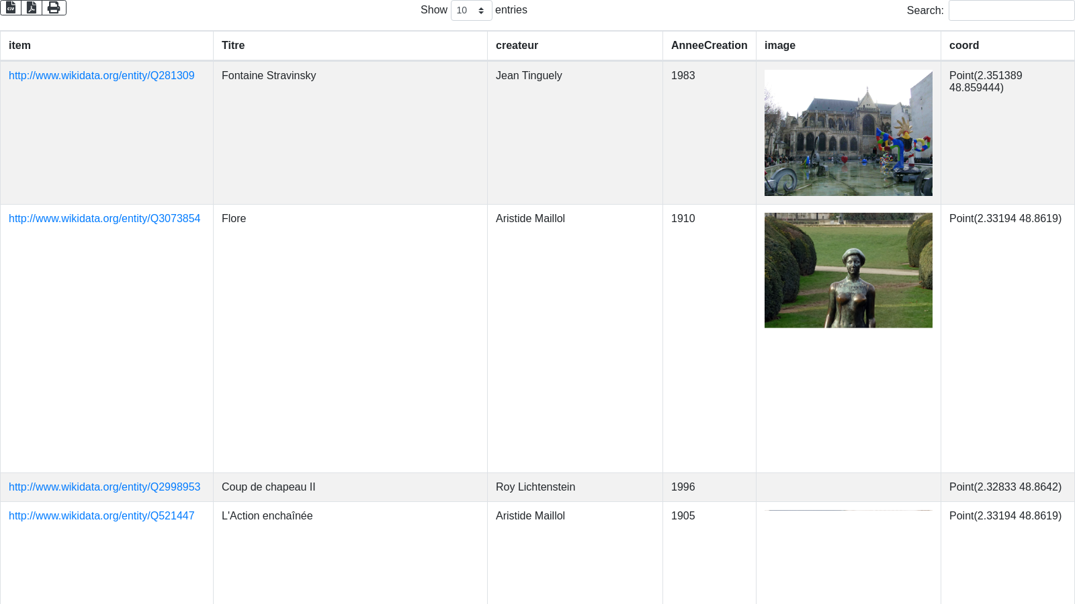
Task: Export the table as CSV
Action: coord(11,7)
